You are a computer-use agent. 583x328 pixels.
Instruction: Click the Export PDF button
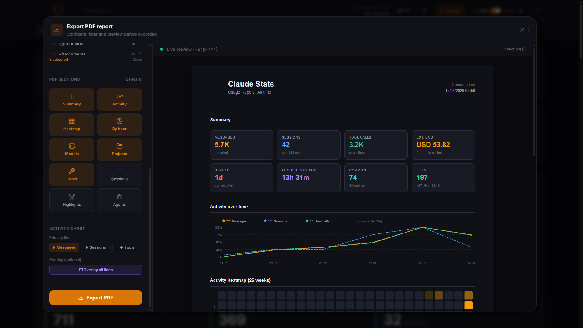pyautogui.click(x=95, y=297)
